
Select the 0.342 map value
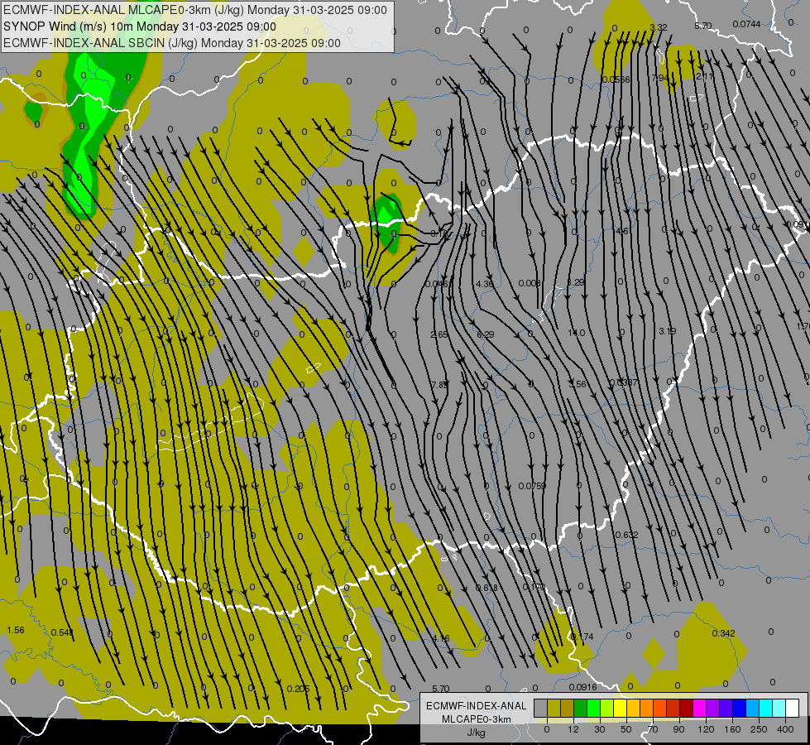[x=723, y=633]
